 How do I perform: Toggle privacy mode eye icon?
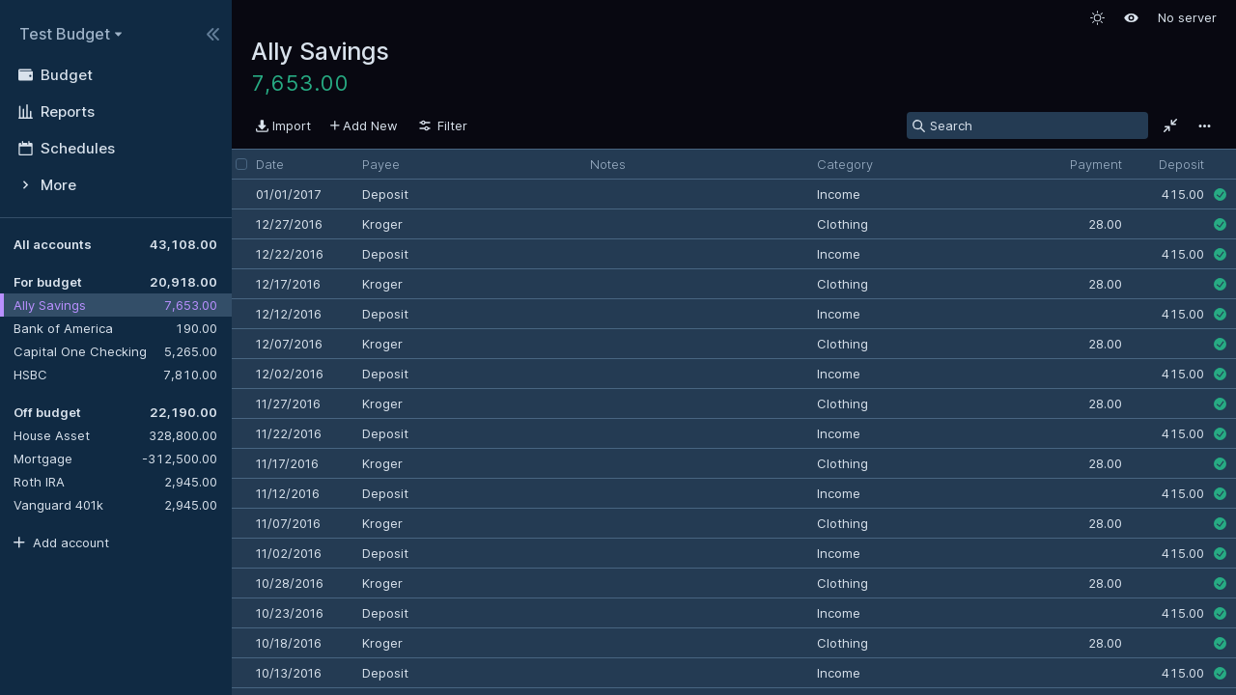(1131, 18)
